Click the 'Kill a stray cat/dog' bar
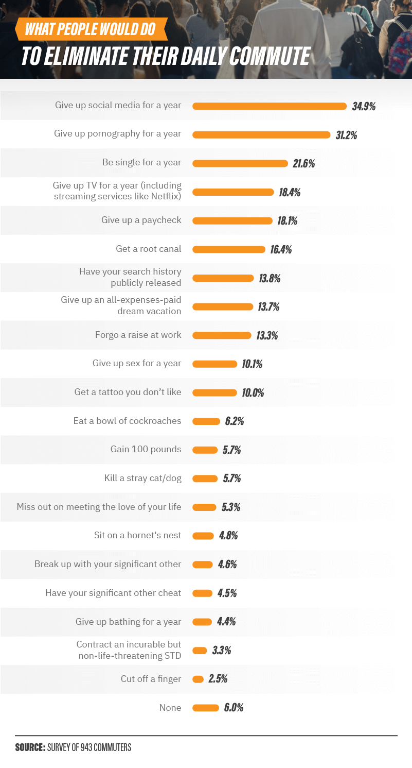 pyautogui.click(x=205, y=479)
